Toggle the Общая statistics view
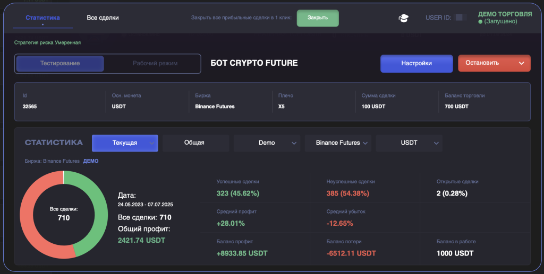This screenshot has width=544, height=274. point(194,143)
